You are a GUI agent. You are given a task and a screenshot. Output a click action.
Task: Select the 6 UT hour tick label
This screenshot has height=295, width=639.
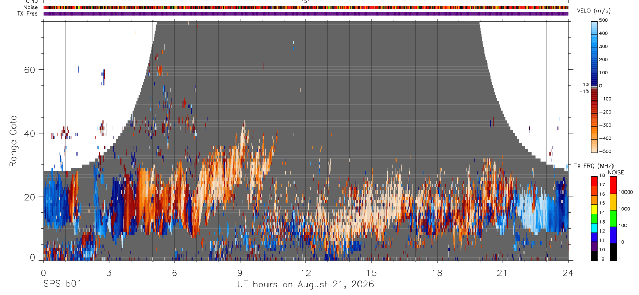(174, 273)
